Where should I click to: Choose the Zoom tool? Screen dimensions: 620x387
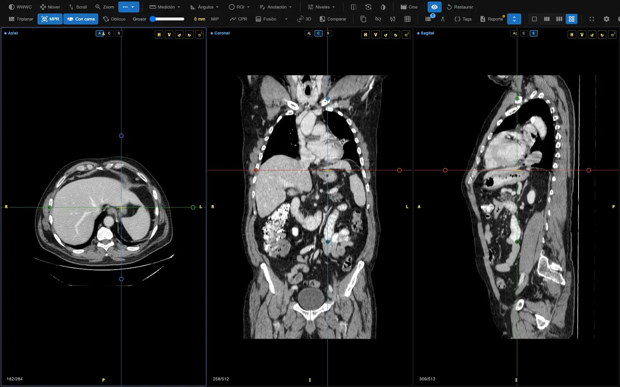point(105,7)
